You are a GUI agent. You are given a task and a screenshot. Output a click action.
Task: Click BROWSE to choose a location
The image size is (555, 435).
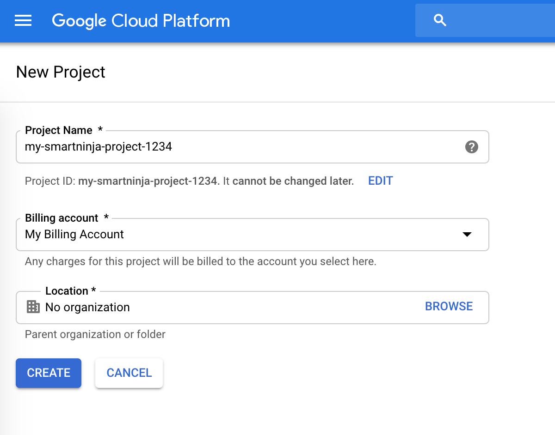(x=449, y=307)
